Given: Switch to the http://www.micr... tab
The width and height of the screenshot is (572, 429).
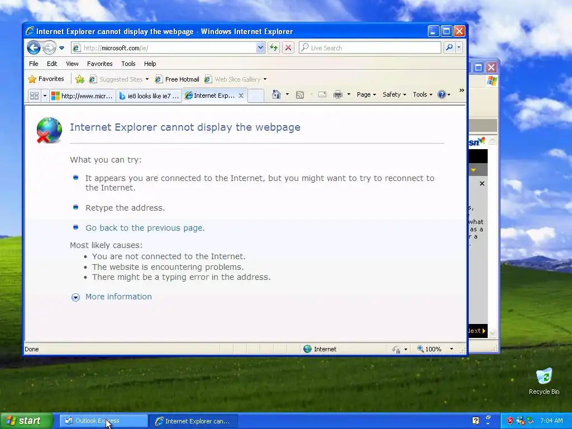Looking at the screenshot, I should point(83,96).
